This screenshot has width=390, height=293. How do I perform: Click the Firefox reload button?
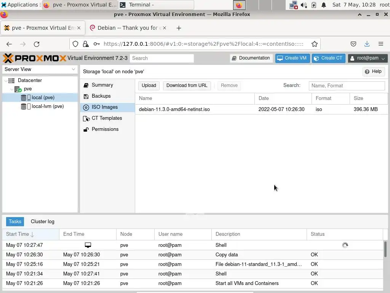point(37,44)
